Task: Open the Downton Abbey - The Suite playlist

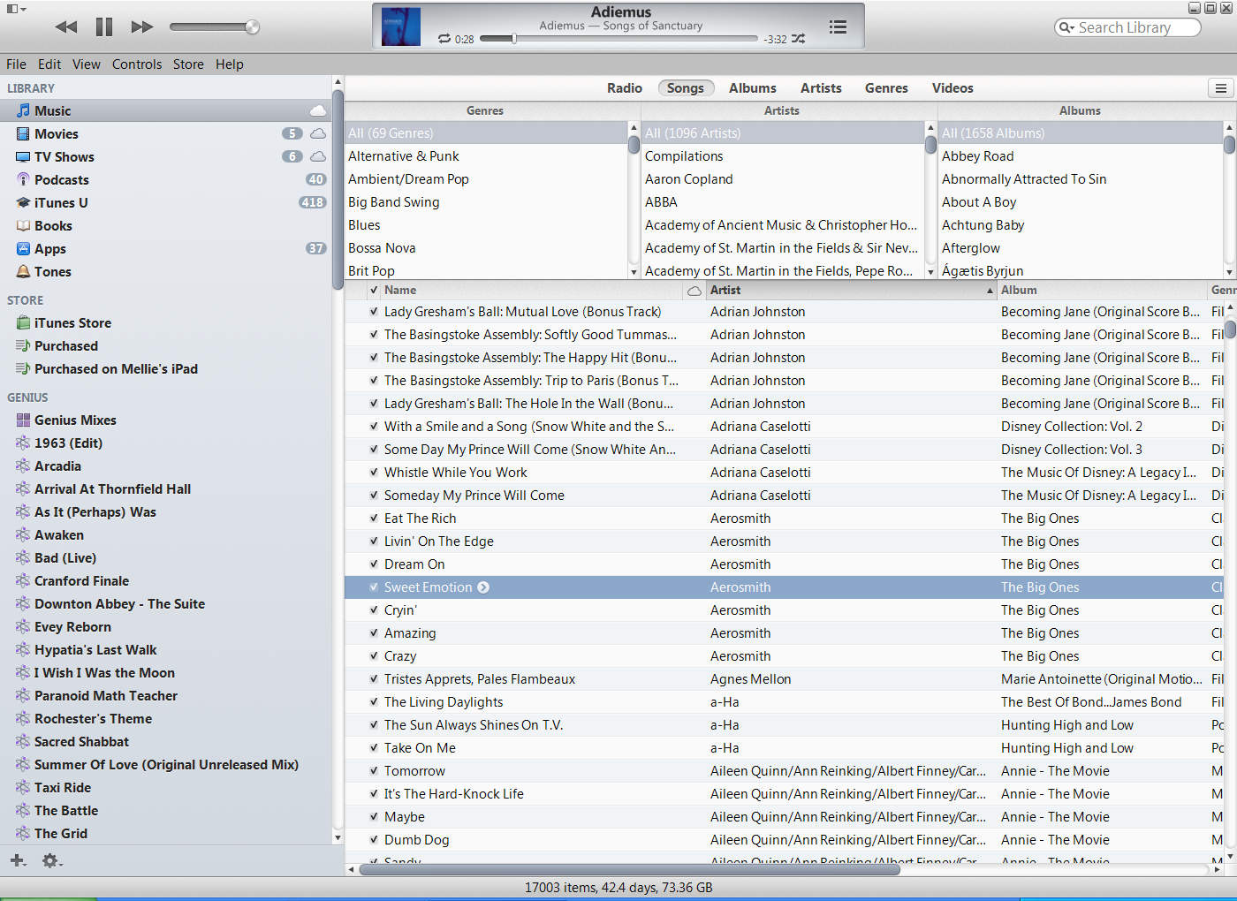Action: tap(110, 603)
